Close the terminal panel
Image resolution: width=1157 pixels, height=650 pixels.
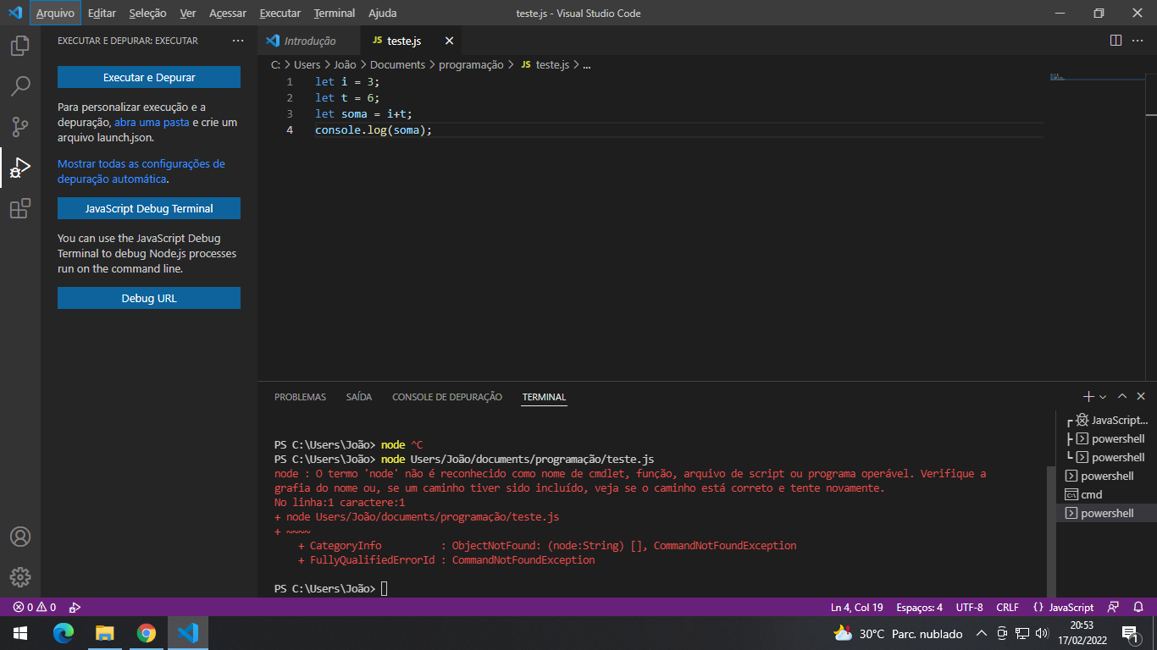[1141, 396]
